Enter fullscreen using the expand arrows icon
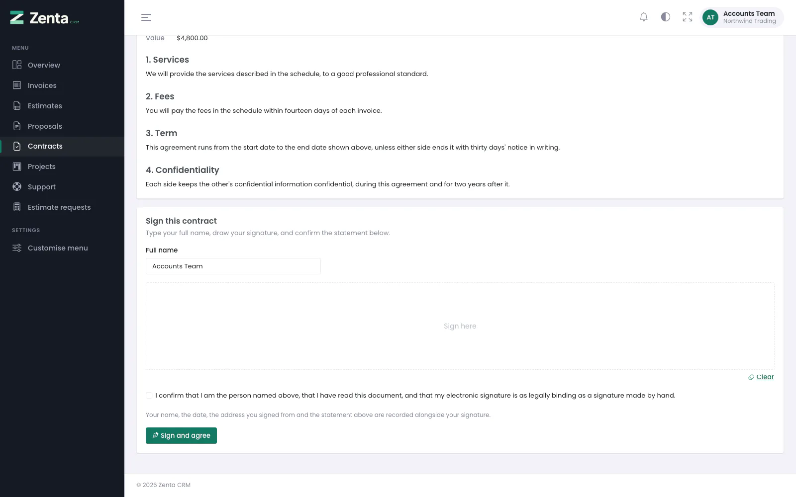This screenshot has width=796, height=497. (688, 17)
